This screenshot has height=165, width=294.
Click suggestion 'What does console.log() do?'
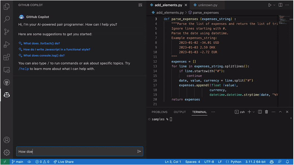(x=44, y=55)
